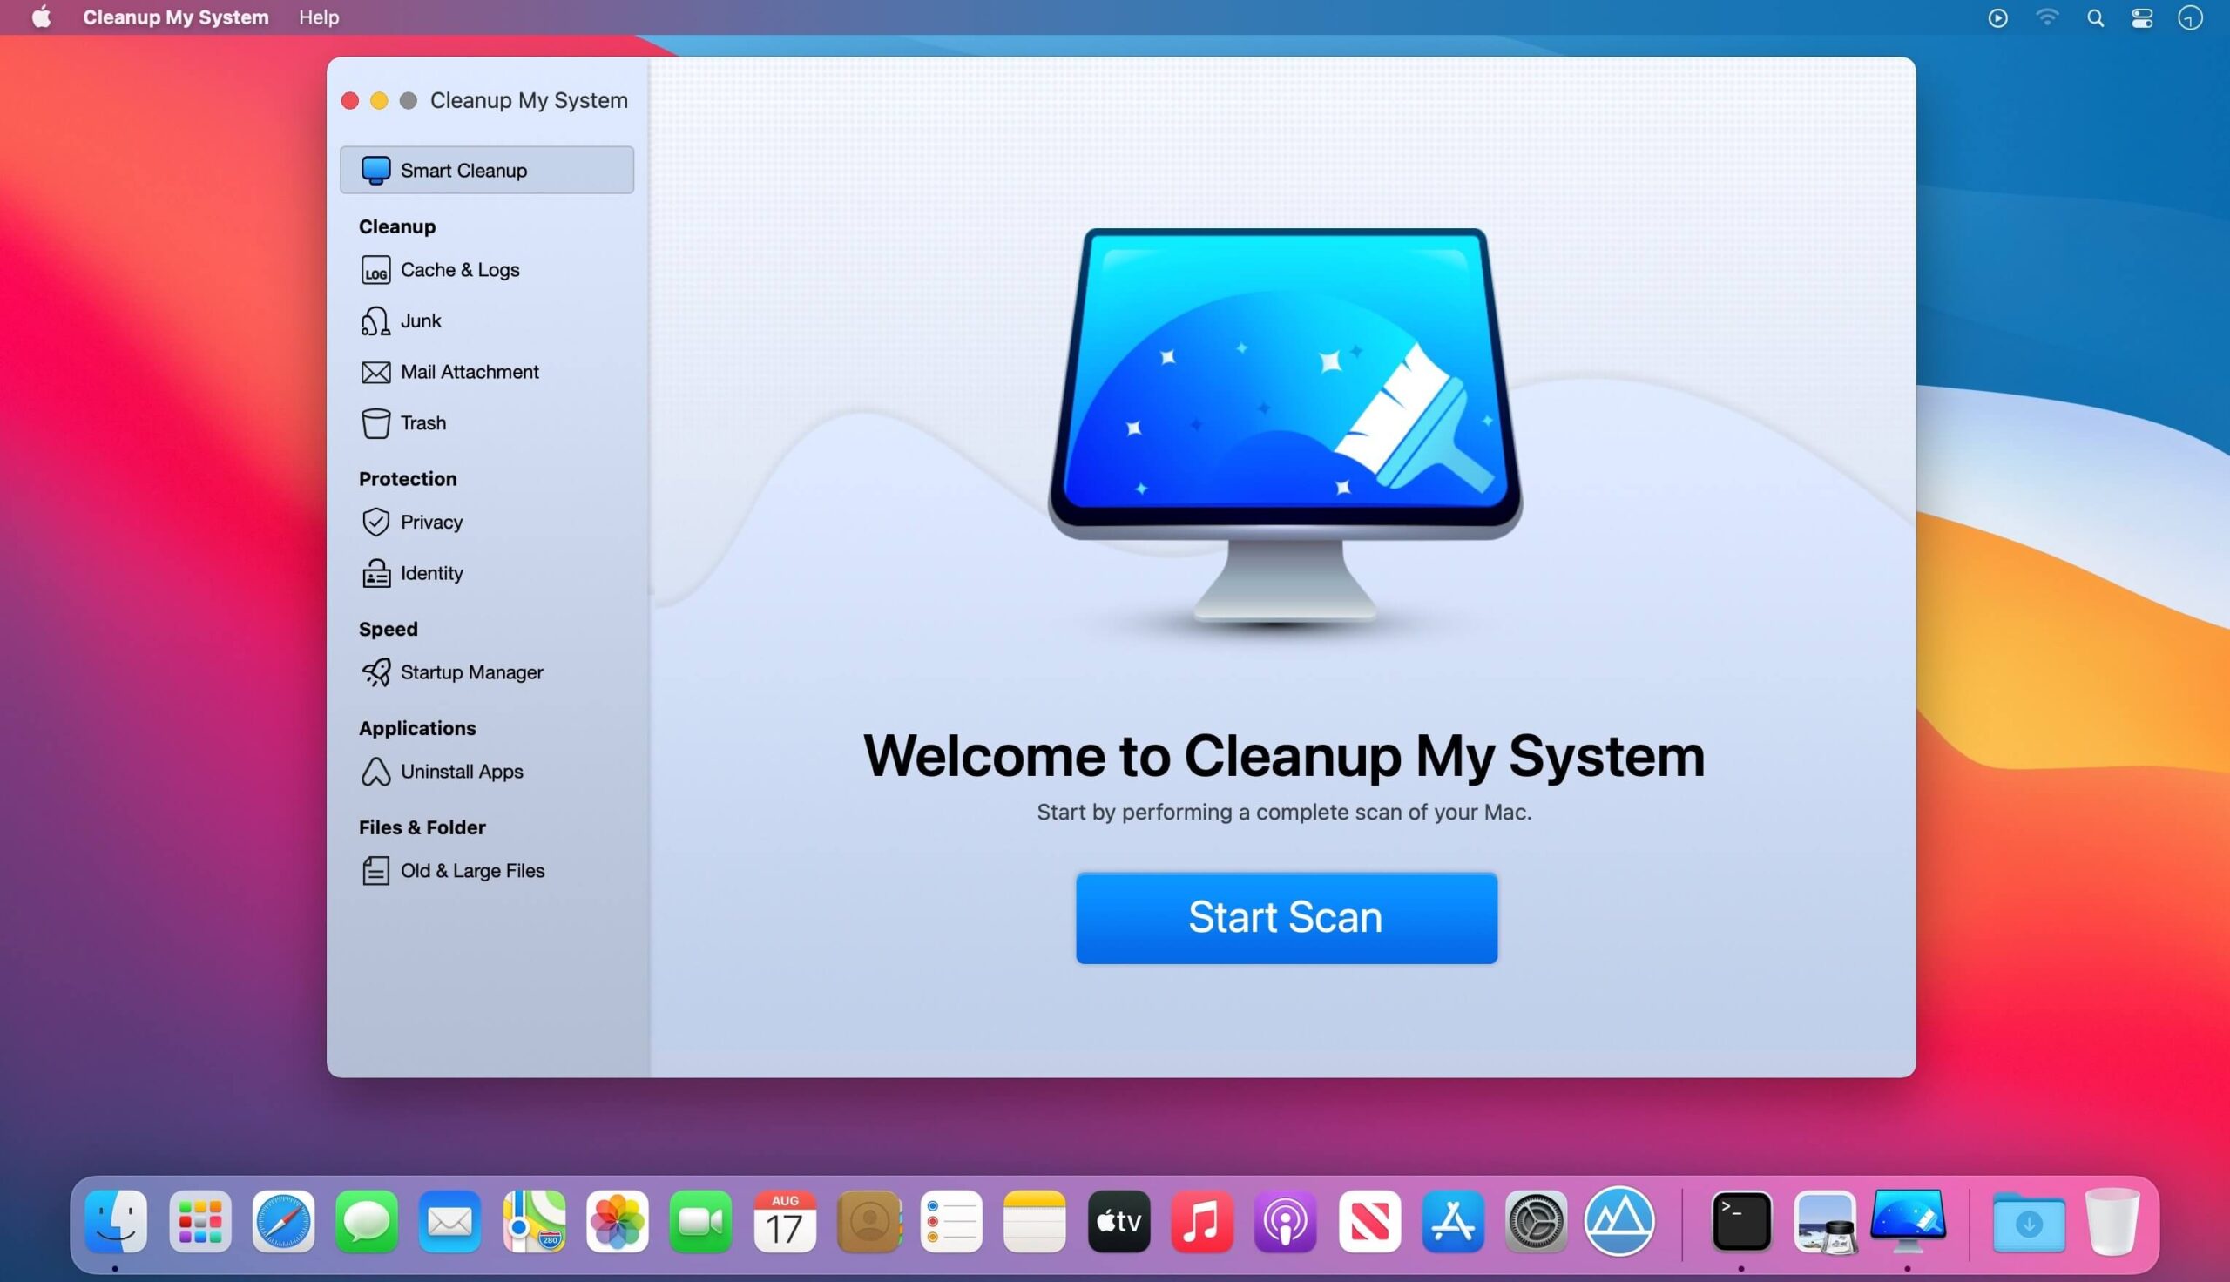Click the Spotlight search icon in menu bar
The height and width of the screenshot is (1282, 2230).
pyautogui.click(x=2094, y=17)
